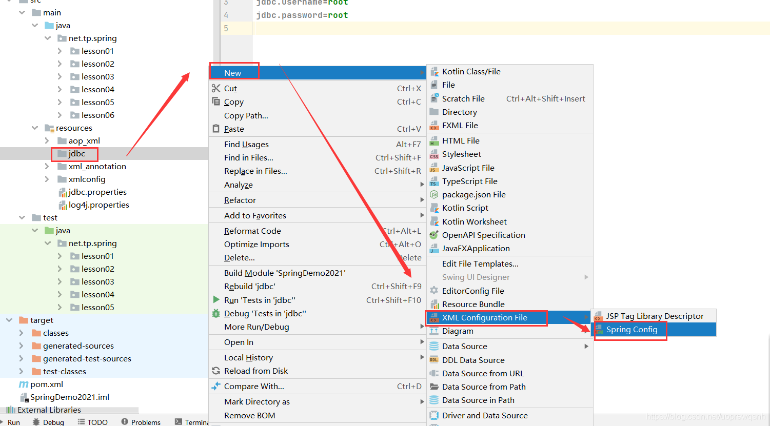This screenshot has height=426, width=770.
Task: Open the Run tool window
Action: 10,422
